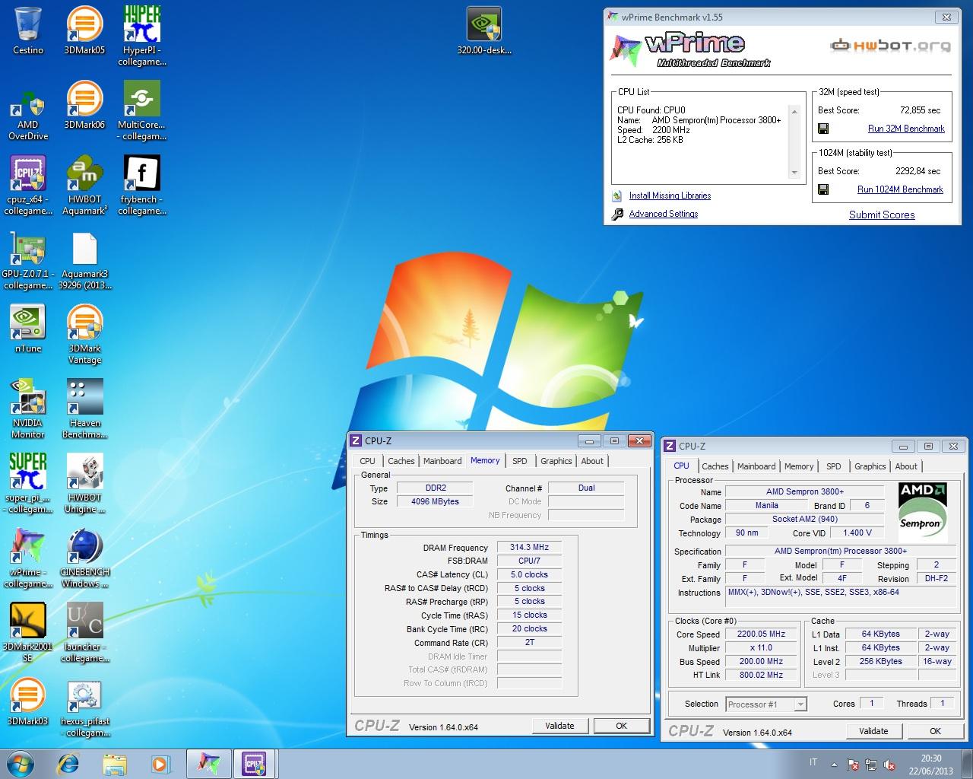Select the DRAM Frequency 314.3 MHz value
The width and height of the screenshot is (973, 779).
point(529,547)
